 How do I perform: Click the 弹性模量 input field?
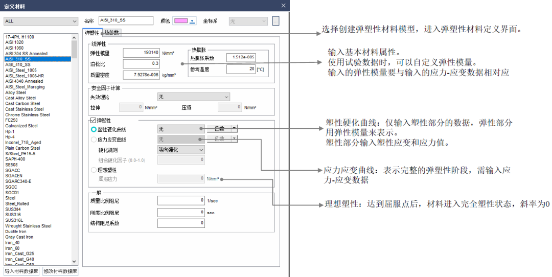tap(142, 53)
